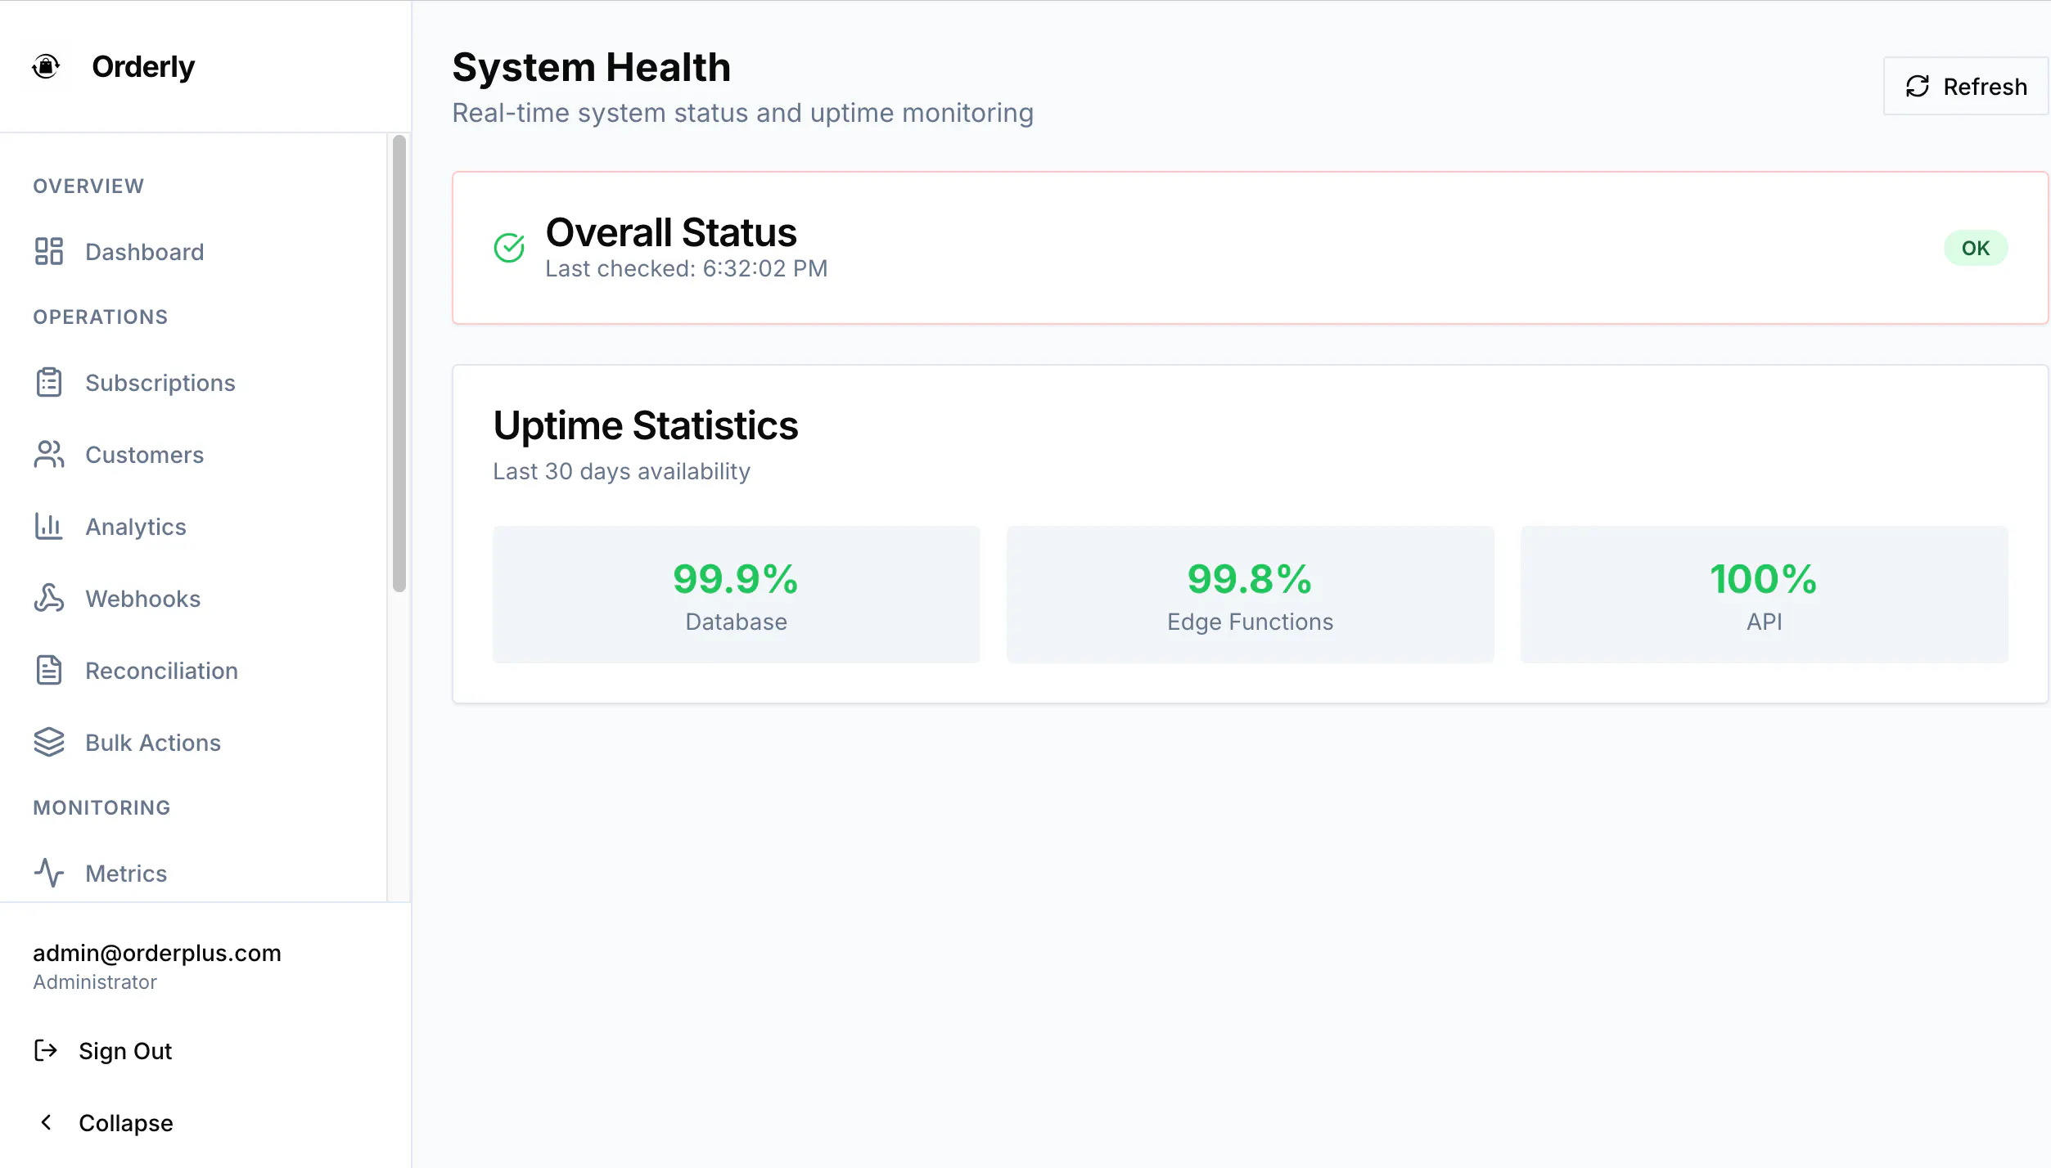
Task: Click the sidebar scrollbar thumb
Action: tap(399, 363)
